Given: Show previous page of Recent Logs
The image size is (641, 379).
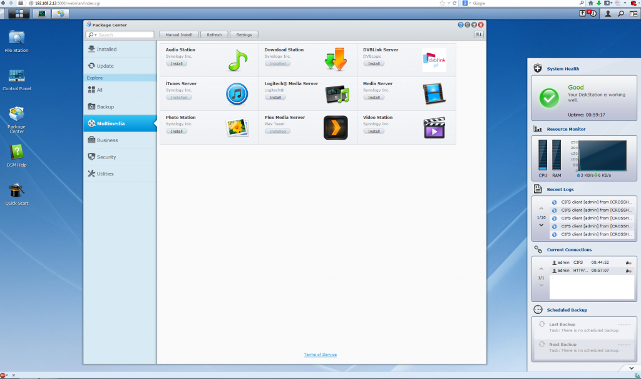Looking at the screenshot, I should (x=541, y=209).
